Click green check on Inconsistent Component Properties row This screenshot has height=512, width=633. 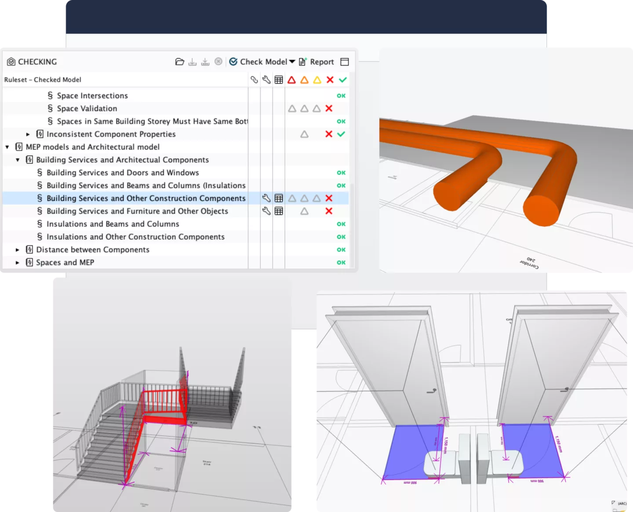point(341,134)
